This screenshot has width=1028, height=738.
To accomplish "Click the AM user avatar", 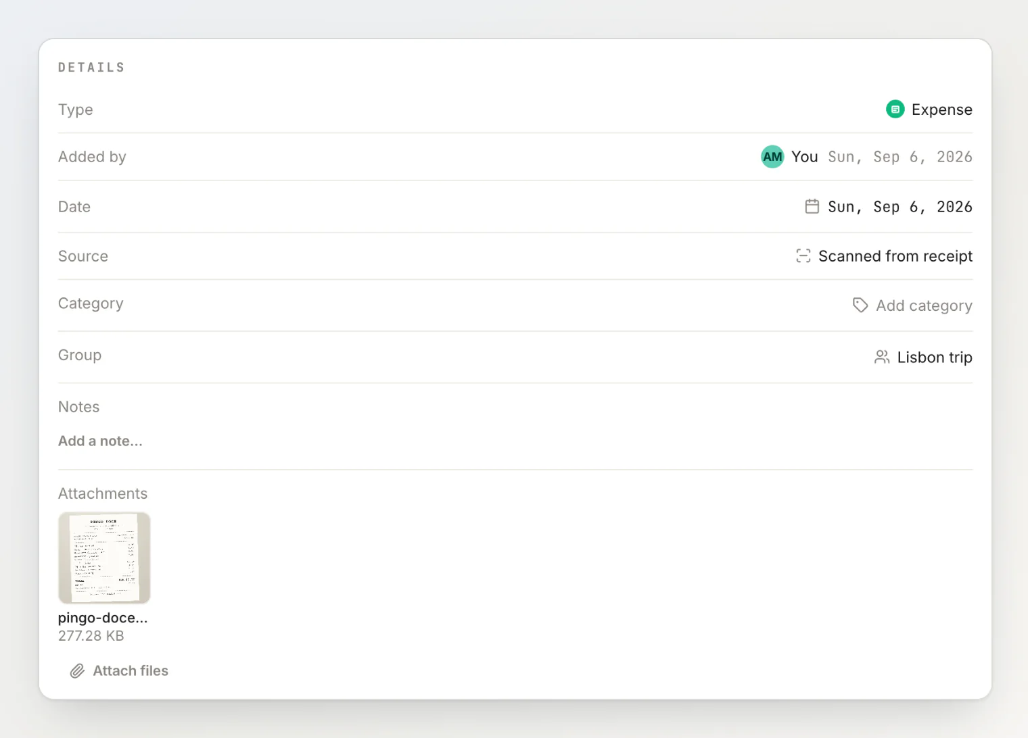I will coord(772,157).
